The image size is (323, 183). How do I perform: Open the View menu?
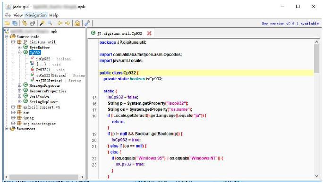(18, 15)
